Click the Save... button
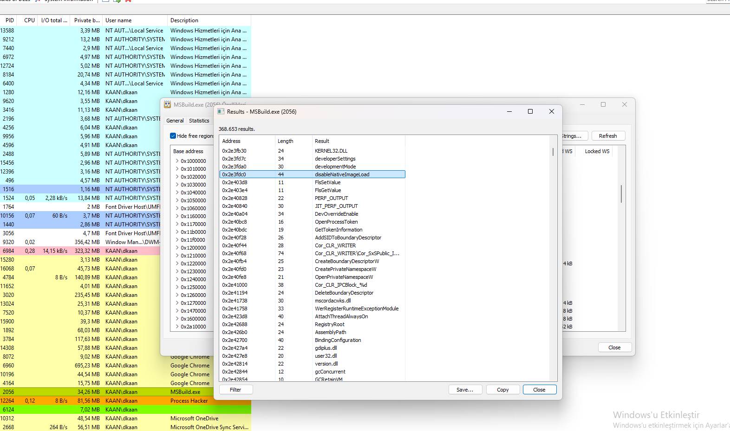Screen dimensions: 730x431 point(465,390)
